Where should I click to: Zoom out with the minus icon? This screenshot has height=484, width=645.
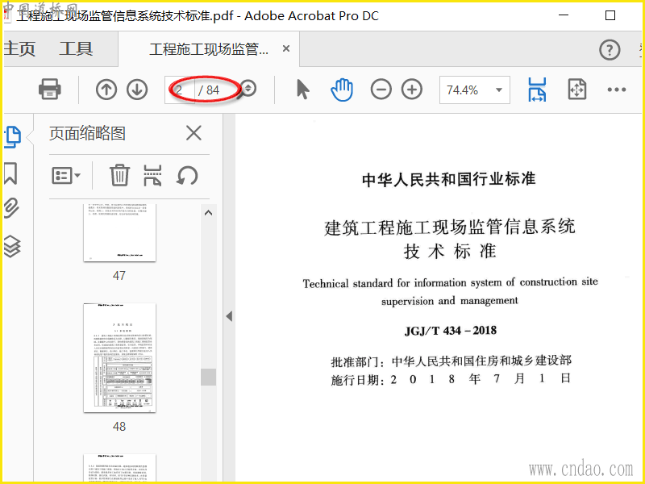click(381, 90)
